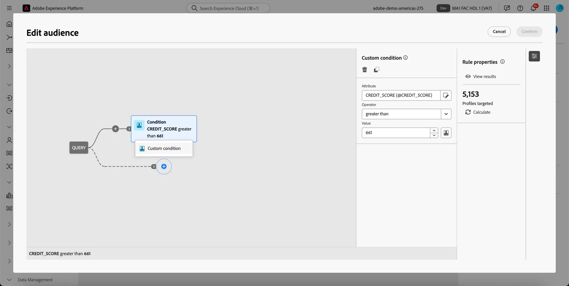Click the arrow before the Condition node
This screenshot has width=569, height=286.
tap(129, 129)
